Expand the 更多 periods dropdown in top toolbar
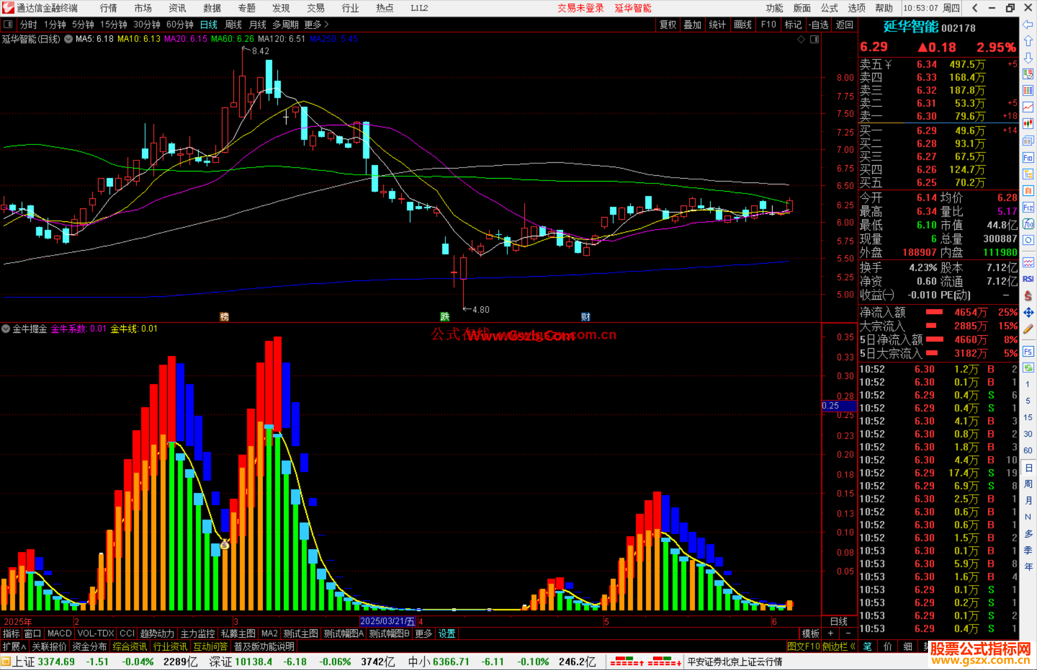Image resolution: width=1037 pixels, height=670 pixels. coord(316,24)
